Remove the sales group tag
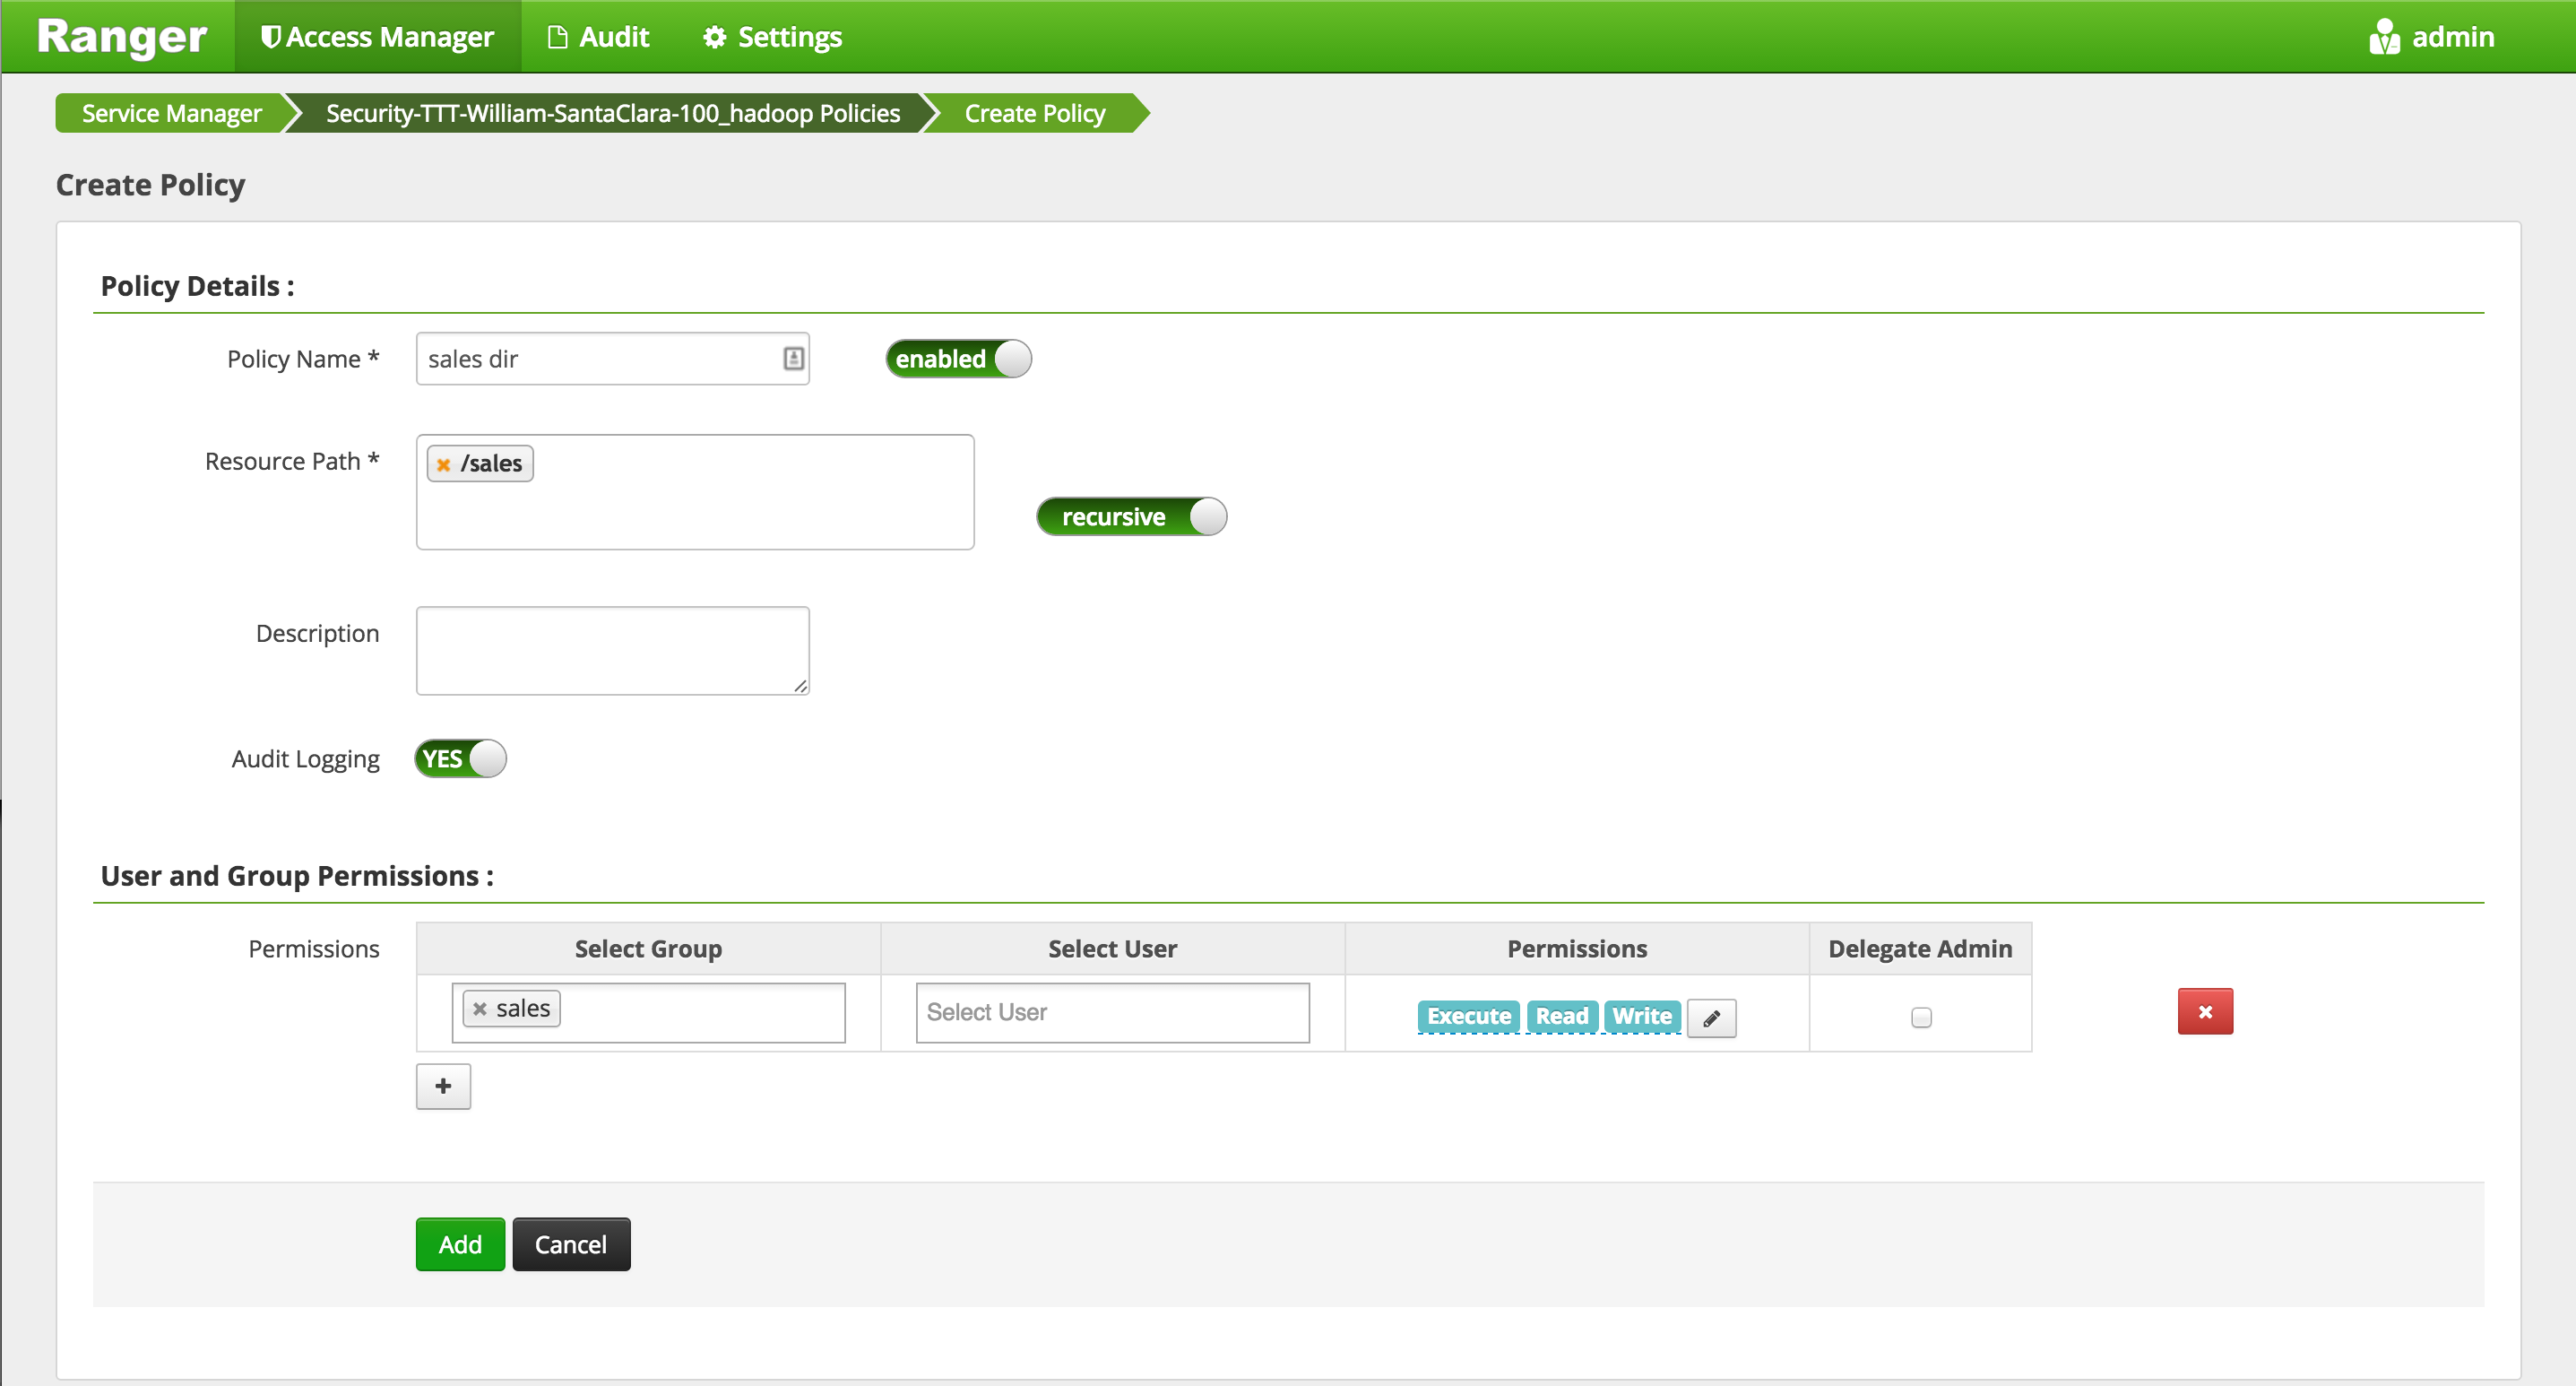This screenshot has height=1386, width=2576. 479,1009
